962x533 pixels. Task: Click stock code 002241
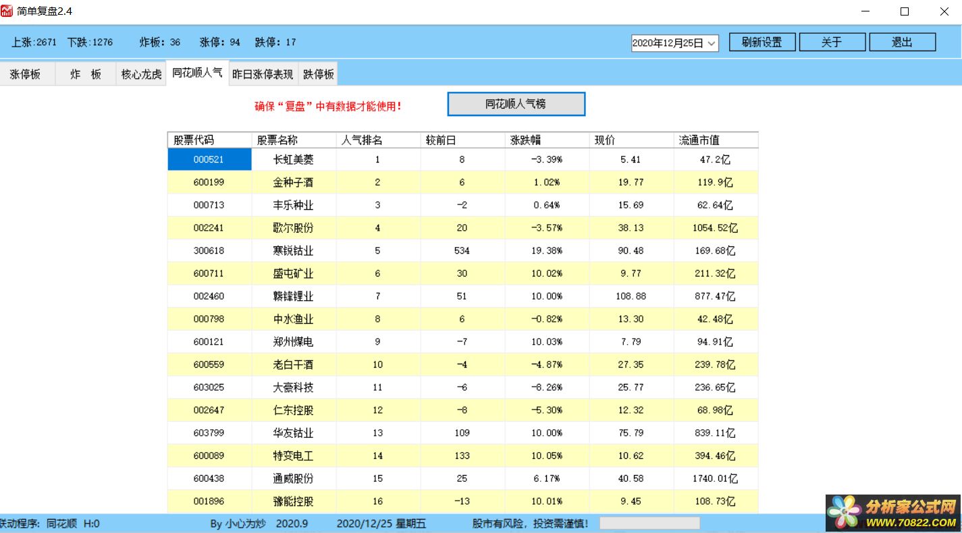tap(209, 228)
